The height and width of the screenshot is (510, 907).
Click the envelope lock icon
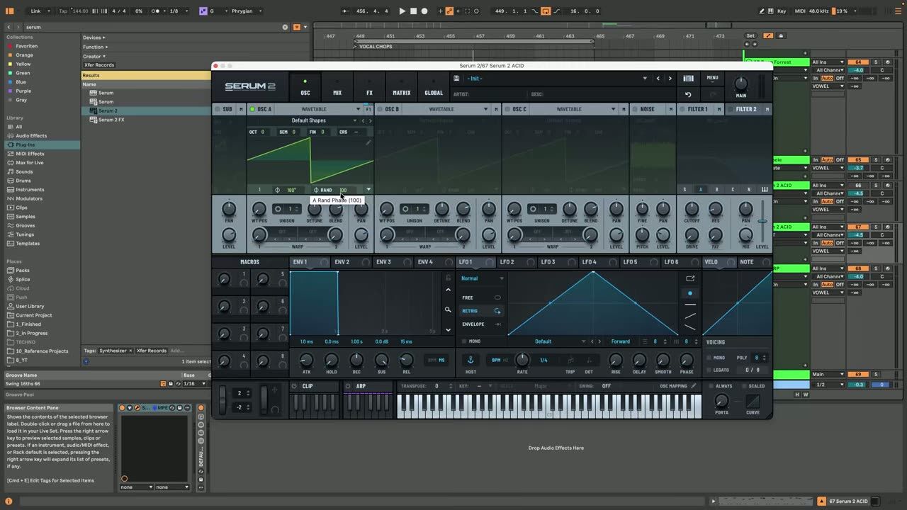click(448, 278)
